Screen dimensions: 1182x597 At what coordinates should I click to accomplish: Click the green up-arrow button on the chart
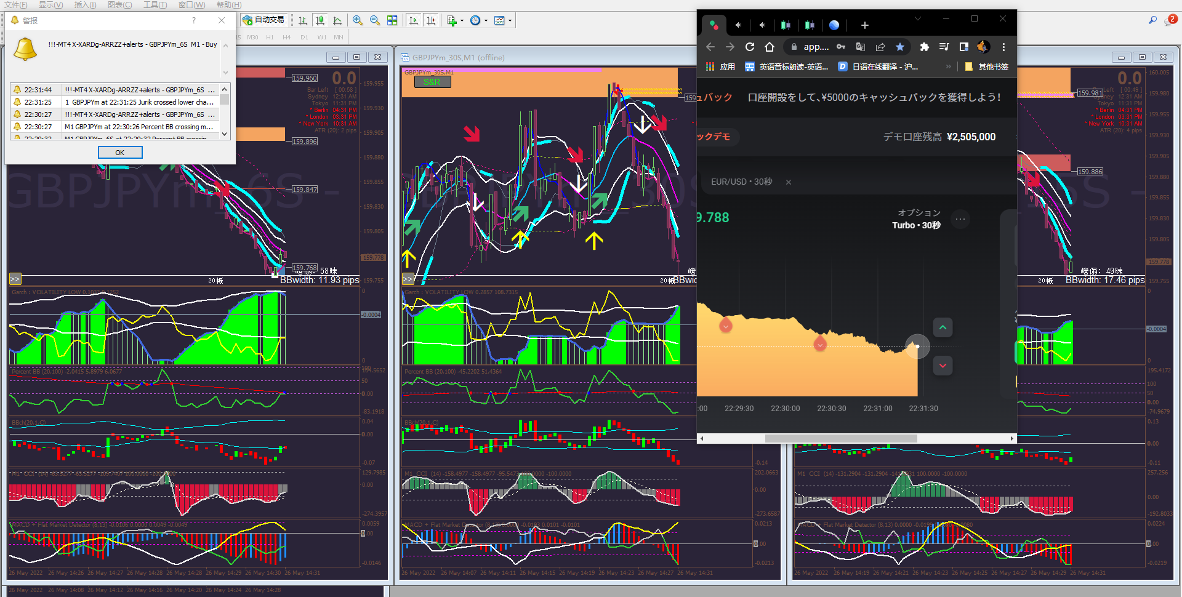pos(943,327)
